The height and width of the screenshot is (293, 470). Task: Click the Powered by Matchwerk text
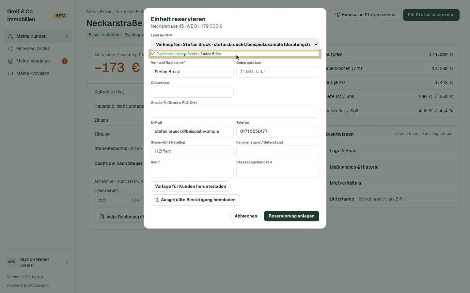(x=28, y=286)
